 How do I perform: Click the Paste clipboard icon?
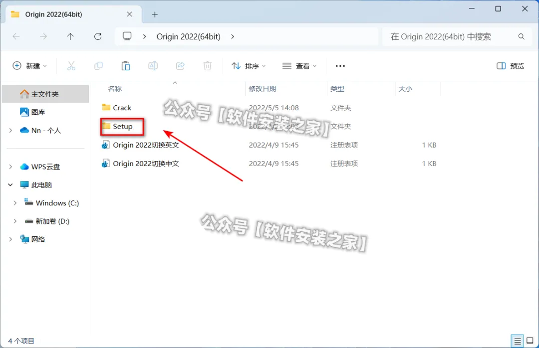coord(125,66)
